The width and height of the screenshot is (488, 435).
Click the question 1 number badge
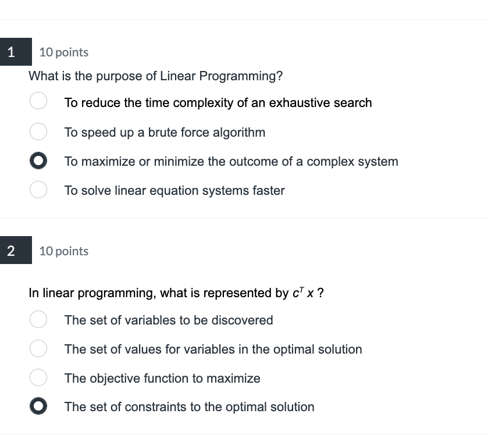point(16,52)
